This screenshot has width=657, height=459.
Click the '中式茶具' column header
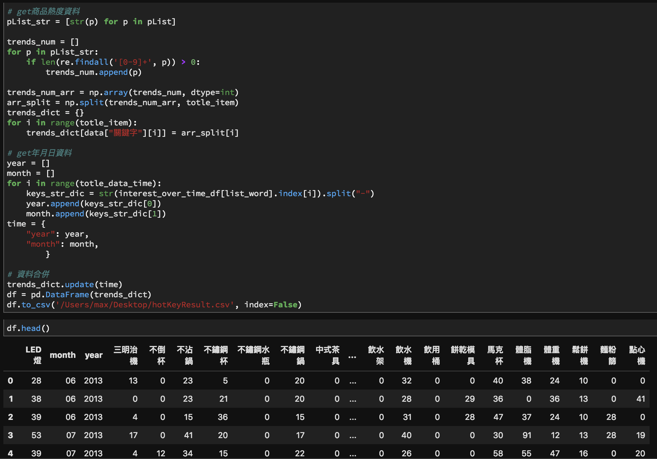pyautogui.click(x=327, y=355)
